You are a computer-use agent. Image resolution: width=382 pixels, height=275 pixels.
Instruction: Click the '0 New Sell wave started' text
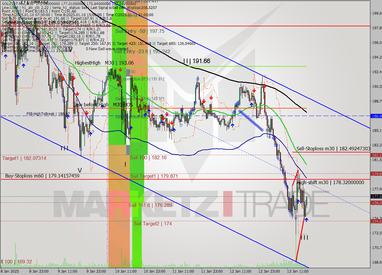pos(107,49)
